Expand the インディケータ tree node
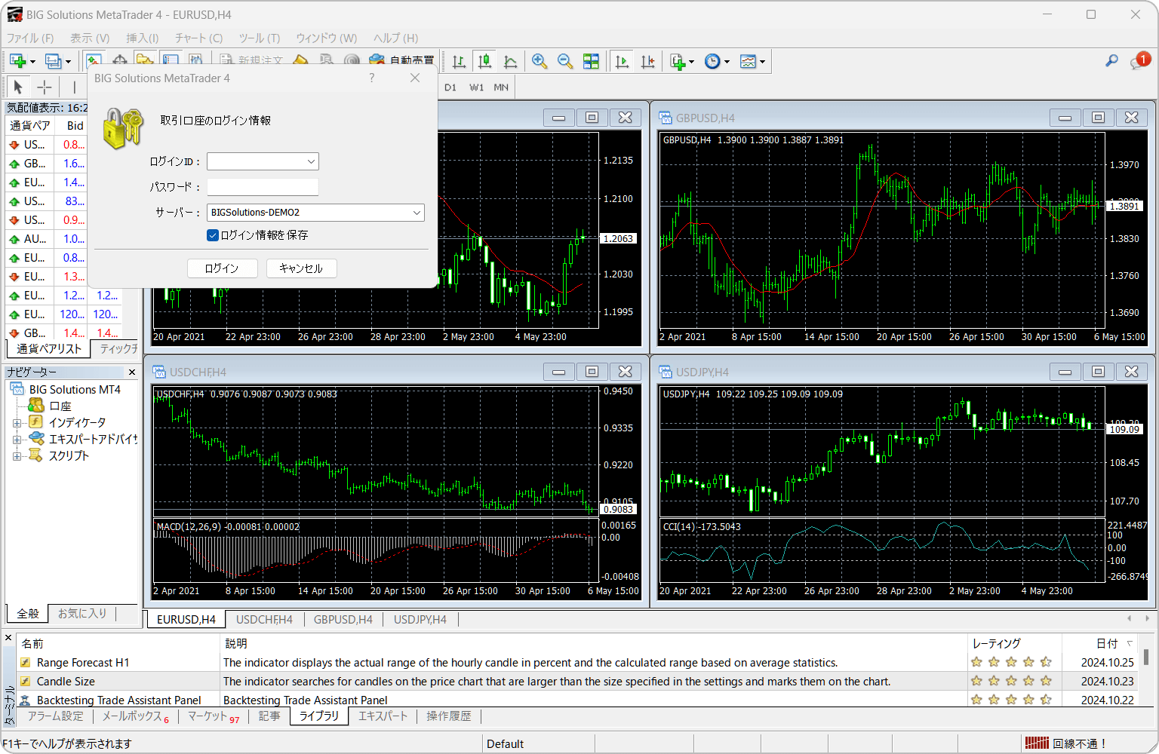The width and height of the screenshot is (1159, 754). click(17, 422)
